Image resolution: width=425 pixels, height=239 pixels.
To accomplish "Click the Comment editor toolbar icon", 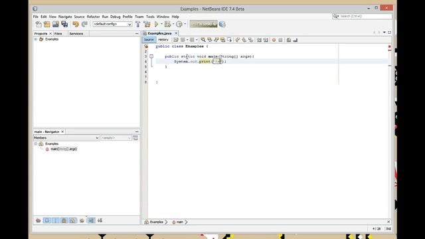I will [289, 40].
